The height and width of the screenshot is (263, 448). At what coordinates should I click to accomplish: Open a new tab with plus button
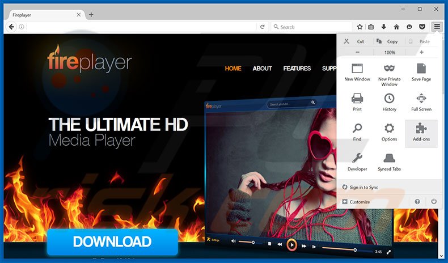(x=91, y=15)
